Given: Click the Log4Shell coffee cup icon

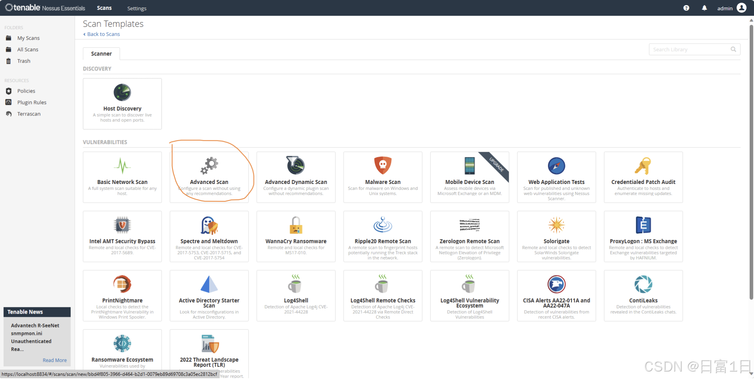Looking at the screenshot, I should tap(295, 284).
